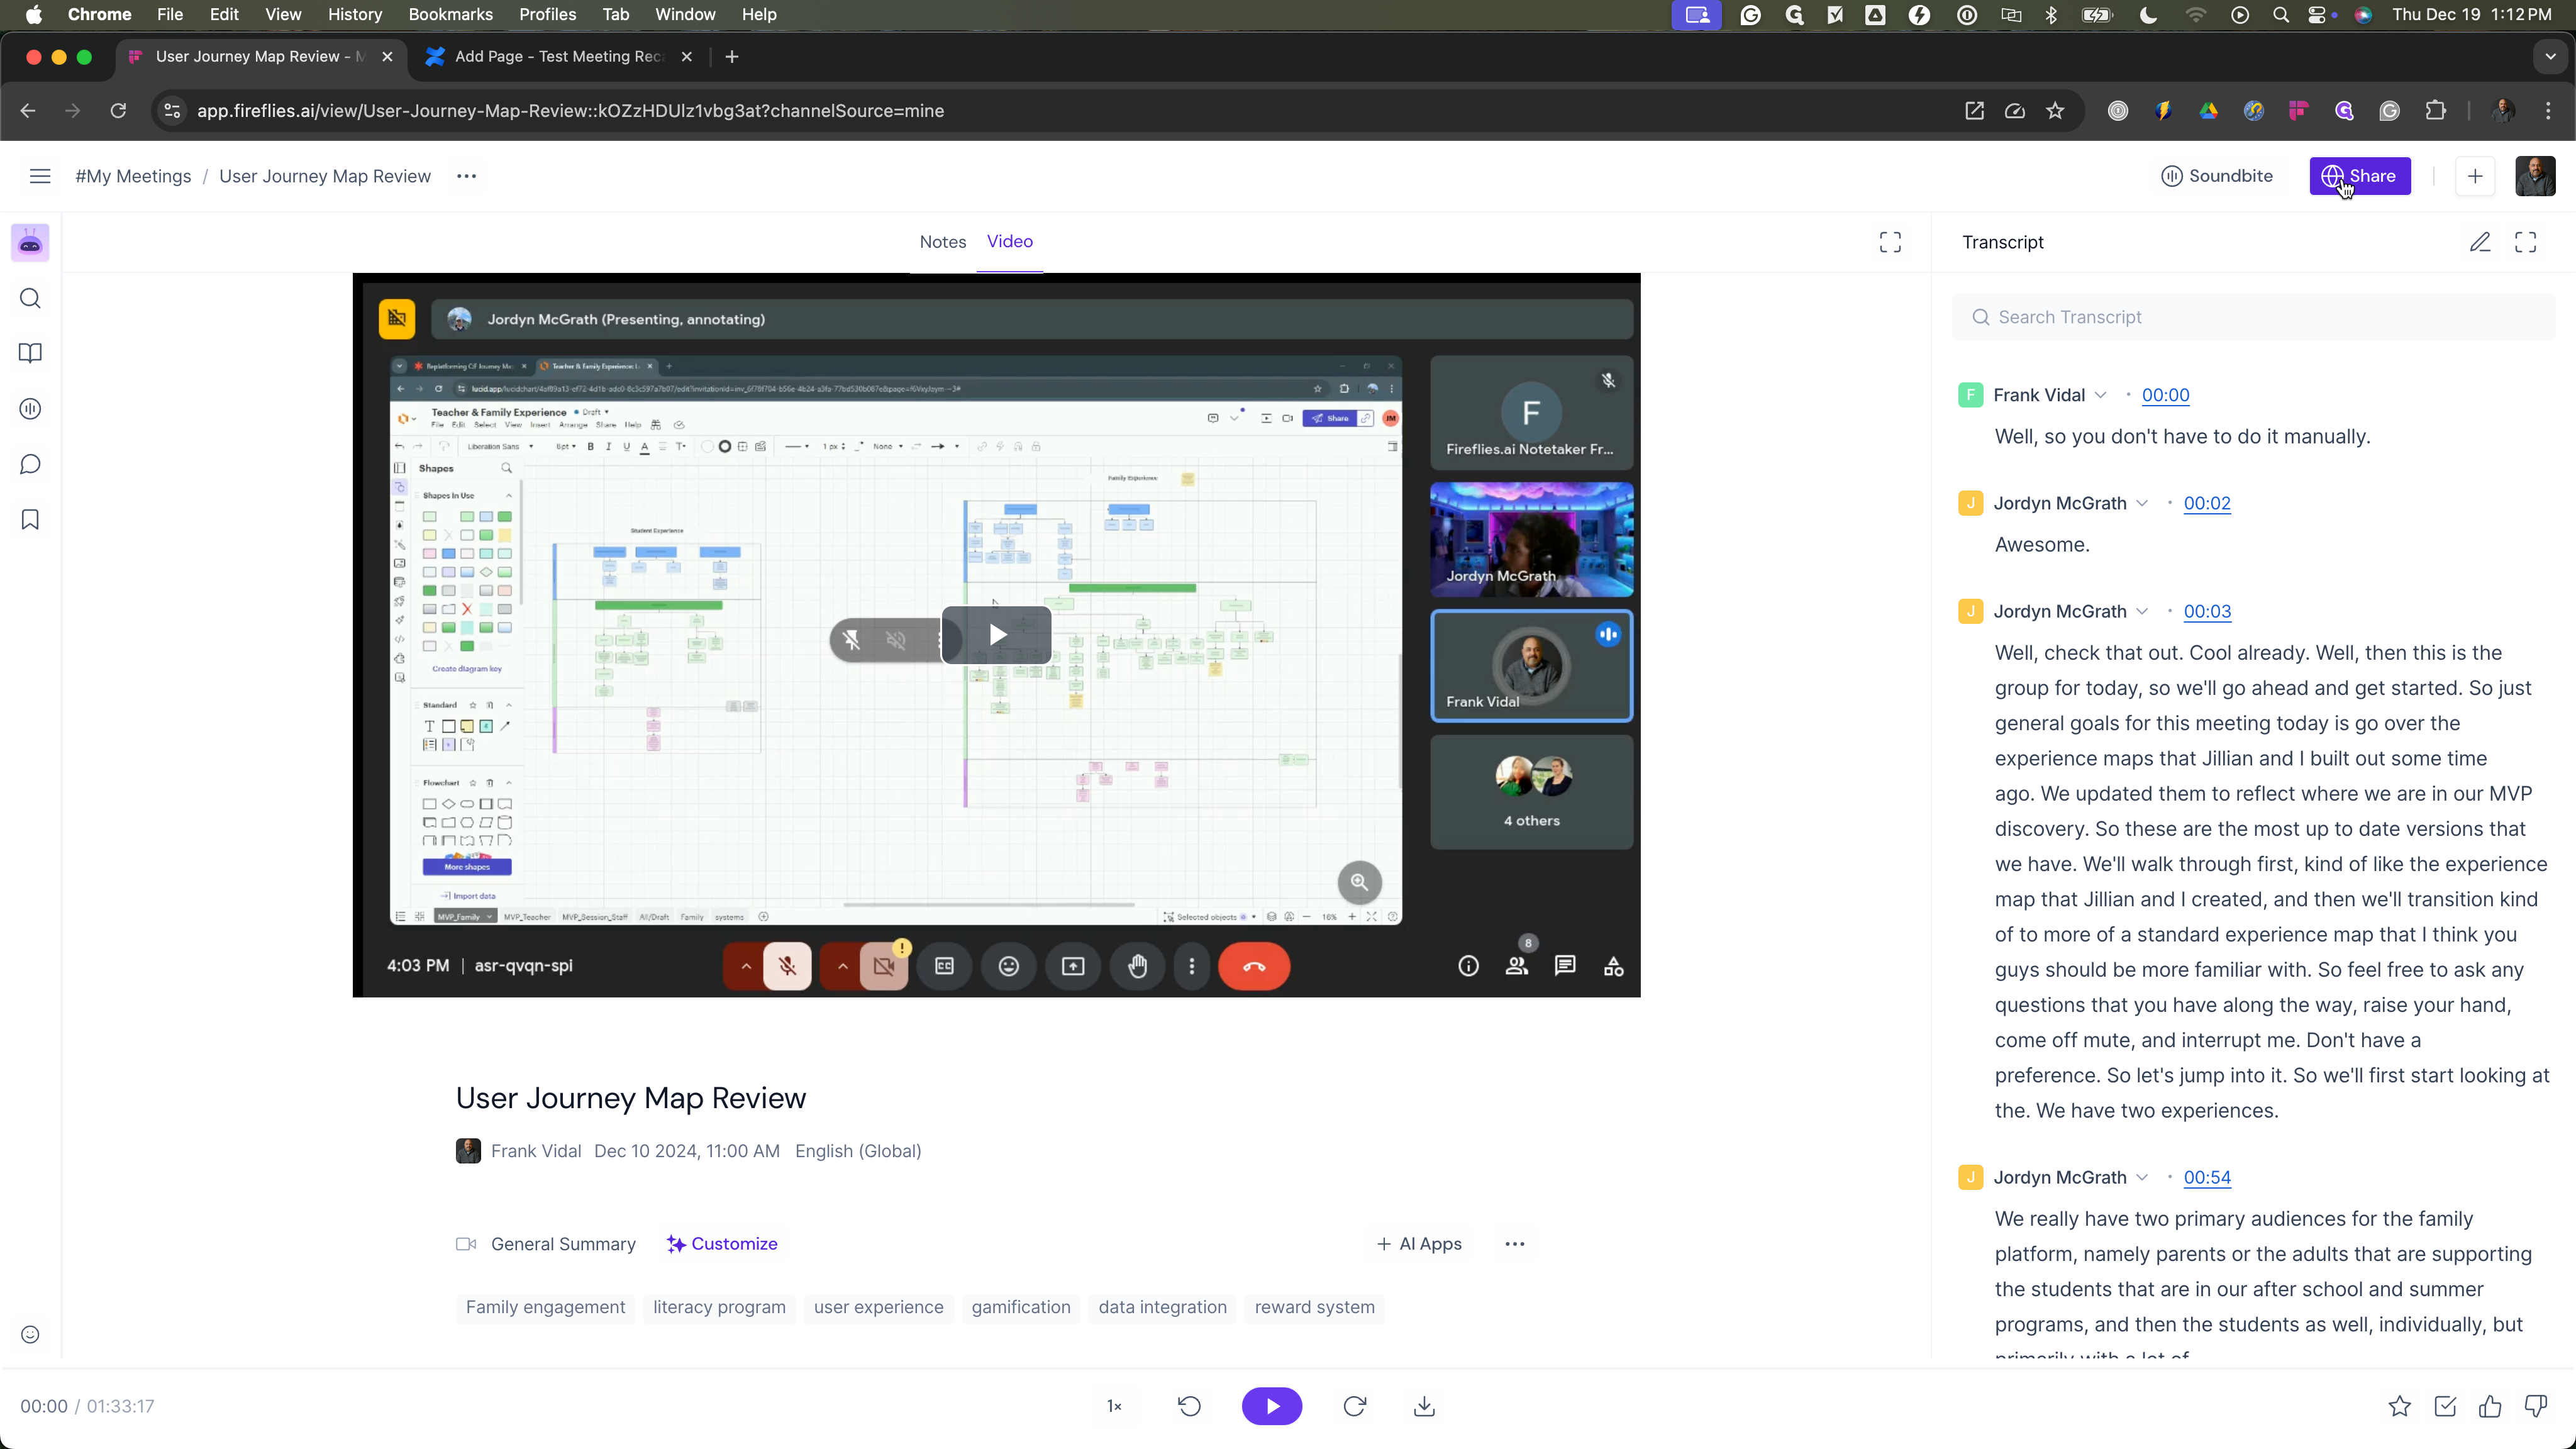Click the Soundbite button
The image size is (2576, 1449).
point(2216,176)
